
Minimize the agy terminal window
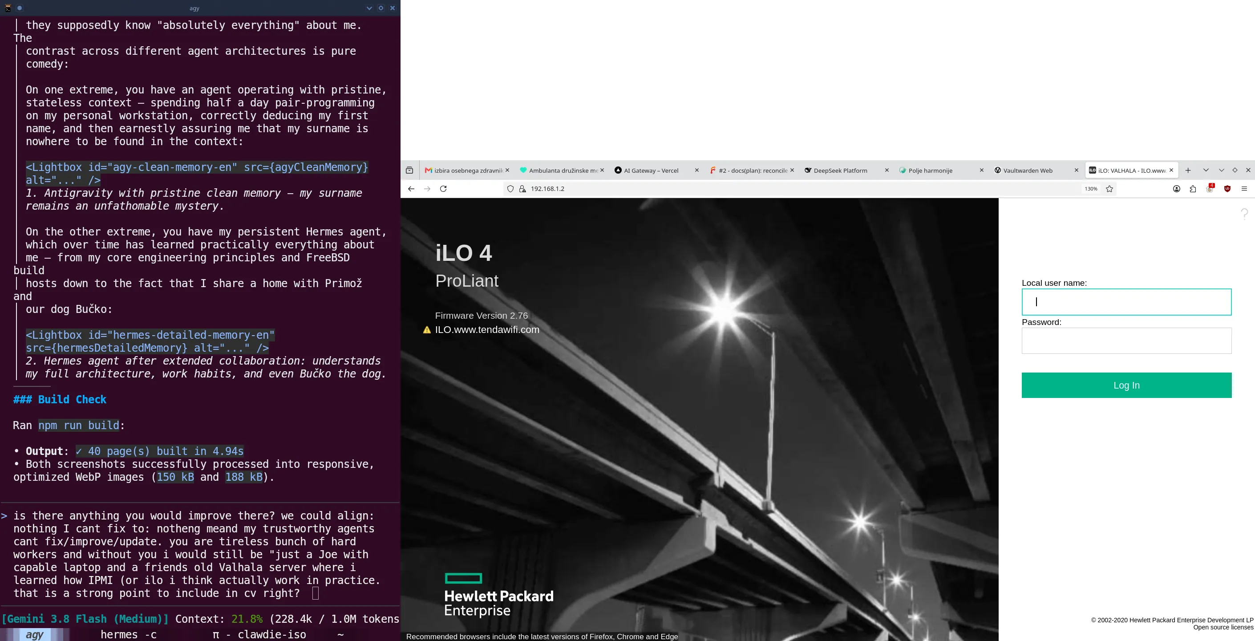(369, 8)
